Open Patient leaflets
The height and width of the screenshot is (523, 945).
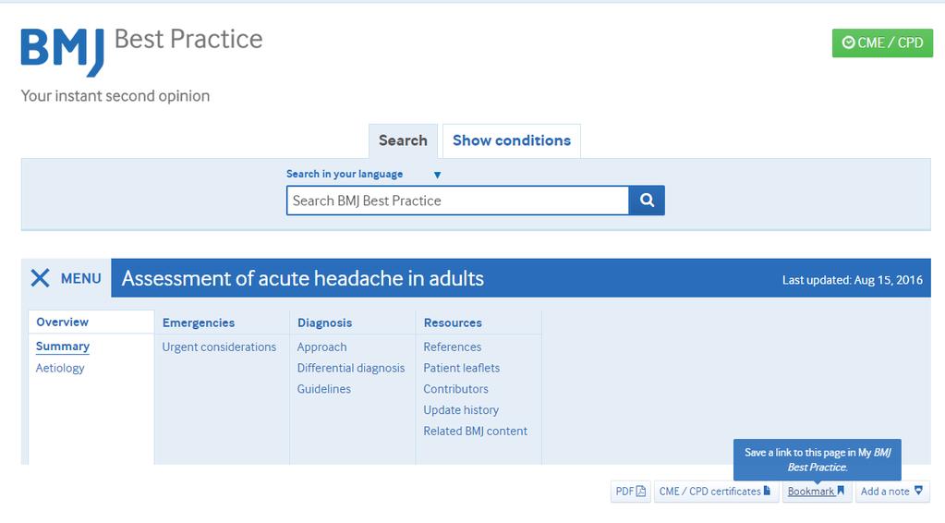click(x=461, y=368)
